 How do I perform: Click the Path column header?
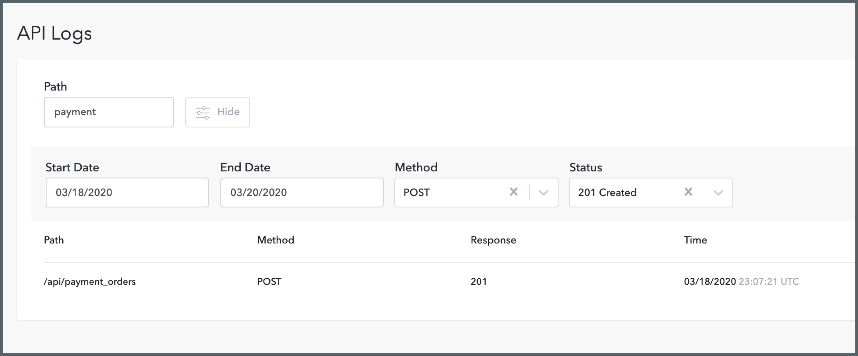click(54, 240)
